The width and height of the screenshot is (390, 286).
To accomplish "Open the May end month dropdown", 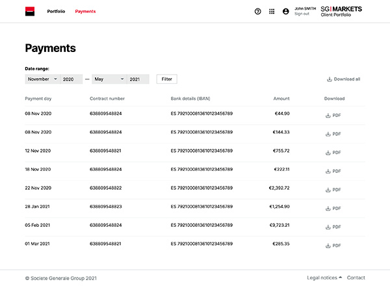I will tap(109, 79).
